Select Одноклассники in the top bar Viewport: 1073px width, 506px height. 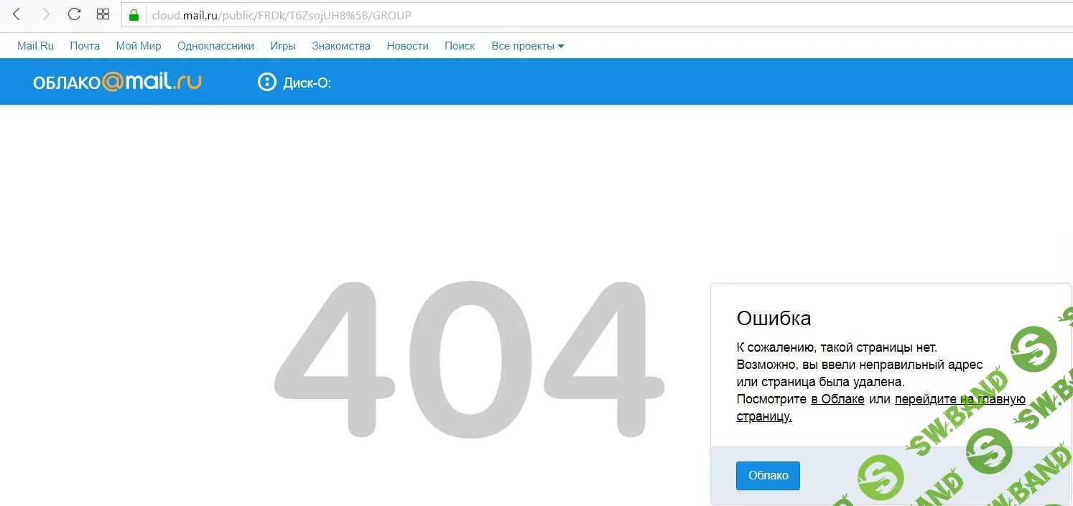[x=215, y=46]
